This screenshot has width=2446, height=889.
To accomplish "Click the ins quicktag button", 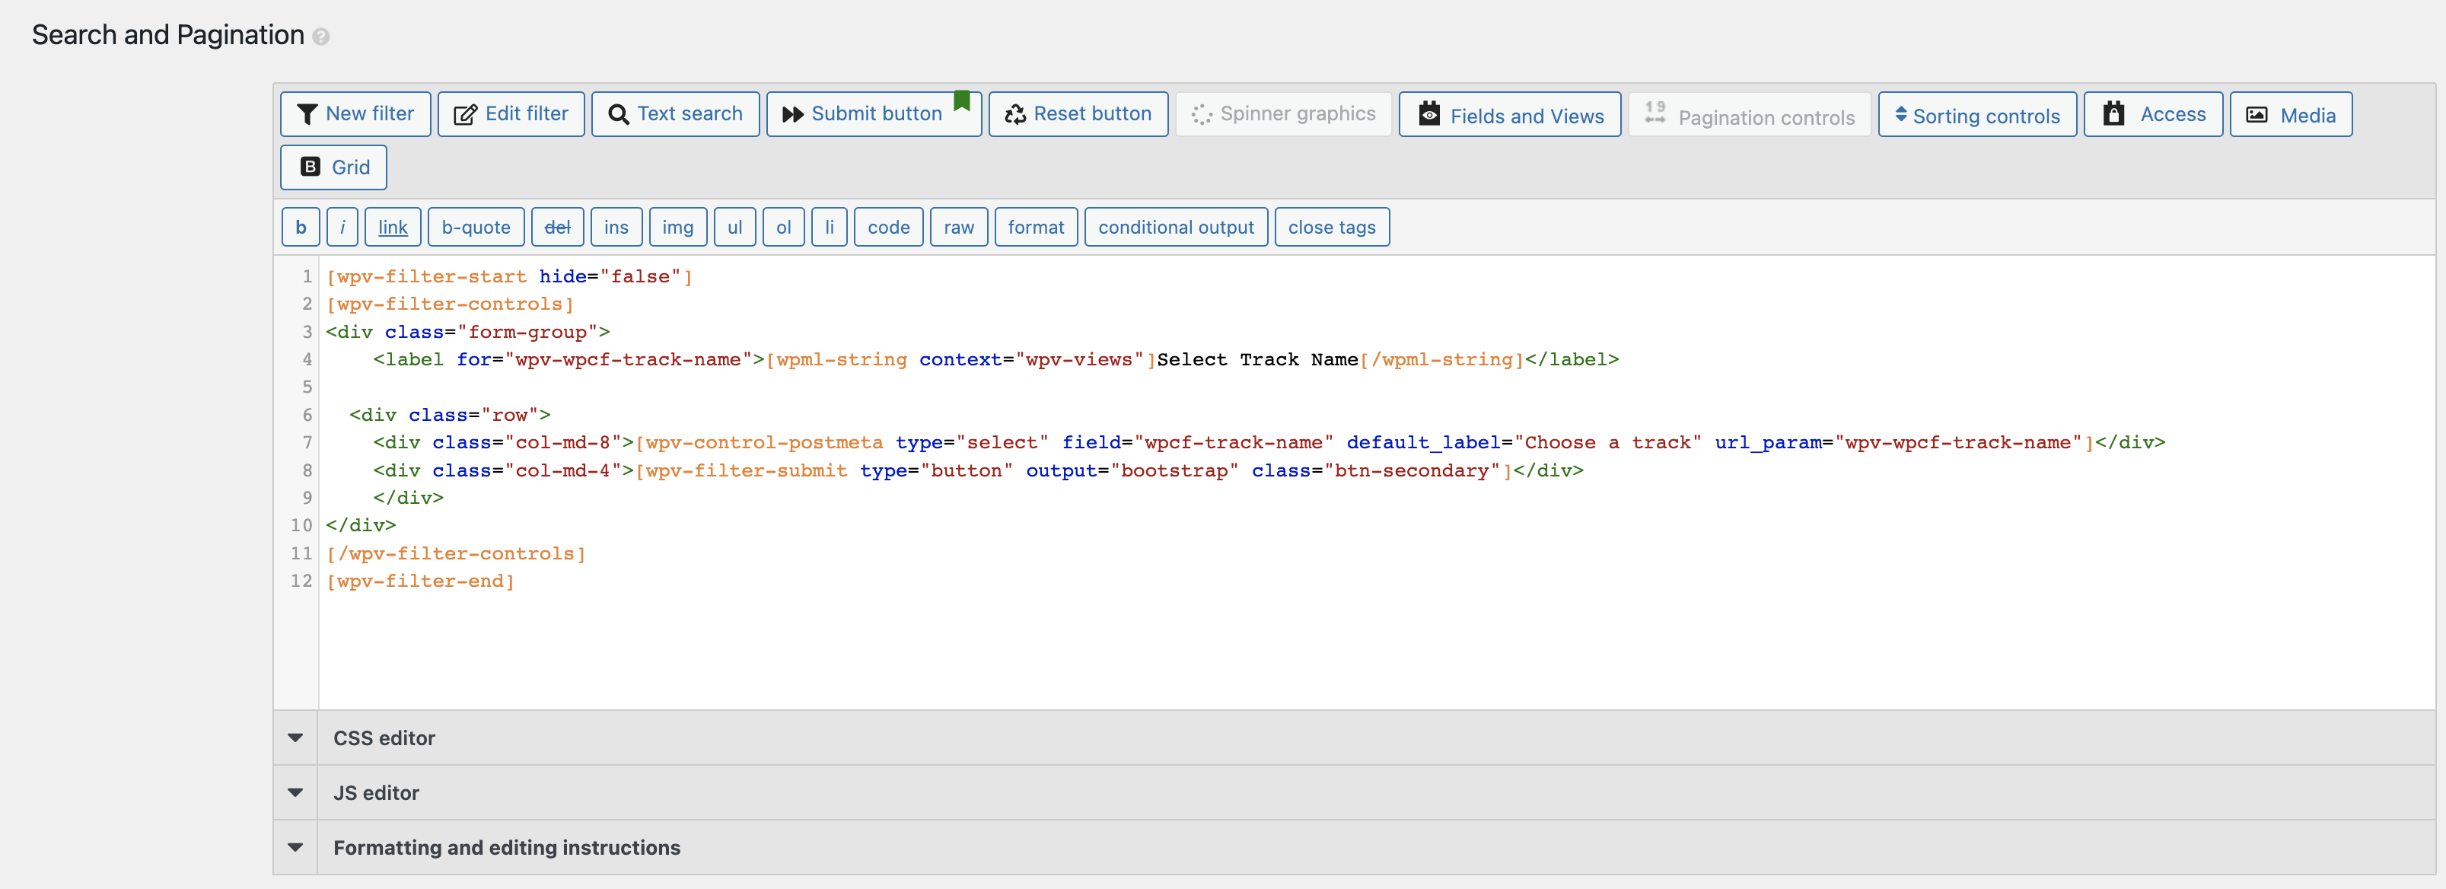I will [616, 227].
